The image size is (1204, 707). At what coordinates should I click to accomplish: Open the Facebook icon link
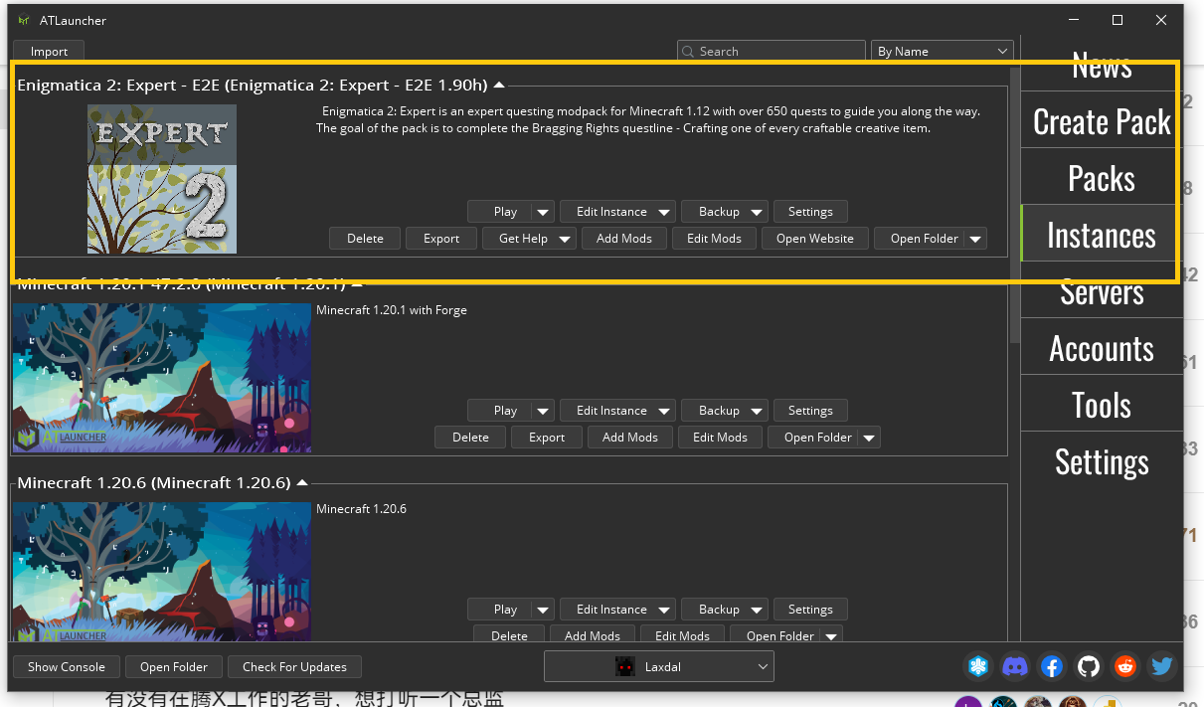[1052, 666]
